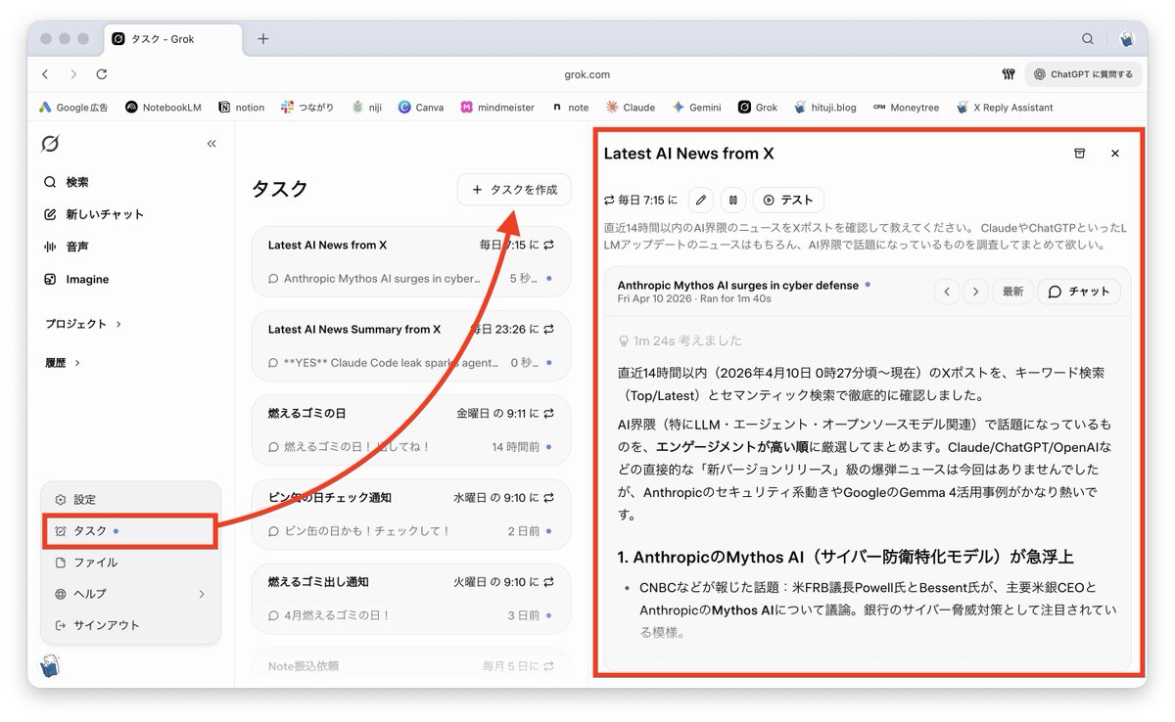Open Canva bookmark
Viewport: 1175px width, 722px height.
pos(421,108)
